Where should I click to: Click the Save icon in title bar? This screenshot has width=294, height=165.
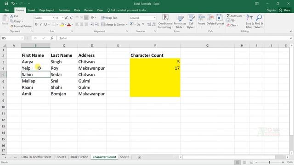click(6, 3)
